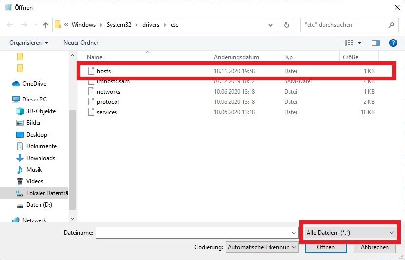This screenshot has height=260, width=405.
Task: Open the Dokumente folder
Action: tap(37, 146)
